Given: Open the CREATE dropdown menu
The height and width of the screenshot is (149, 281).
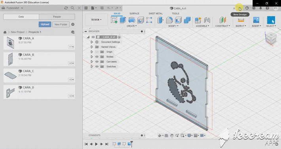Looking at the screenshot, I should tap(131, 26).
